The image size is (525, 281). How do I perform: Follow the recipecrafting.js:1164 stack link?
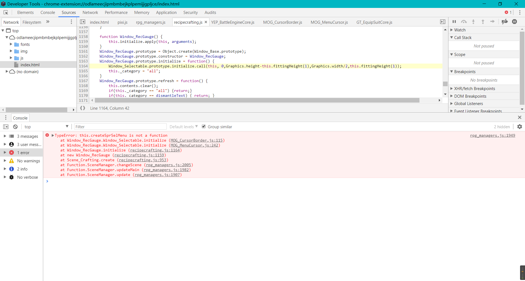155,150
